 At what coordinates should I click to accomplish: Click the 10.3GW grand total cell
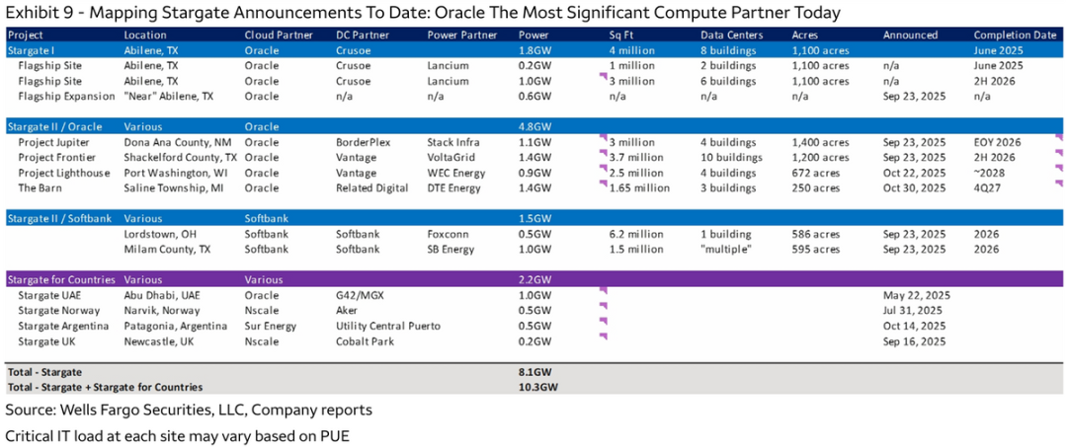(x=538, y=388)
